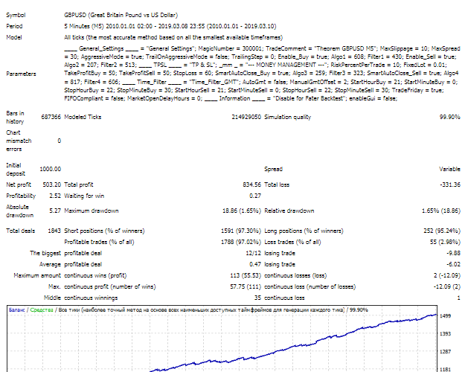The height and width of the screenshot is (372, 465).
Task: Select the biggest losing trade value -9.88
Action: (453, 254)
